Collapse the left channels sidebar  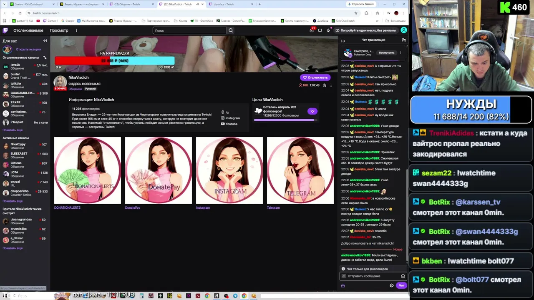45,41
